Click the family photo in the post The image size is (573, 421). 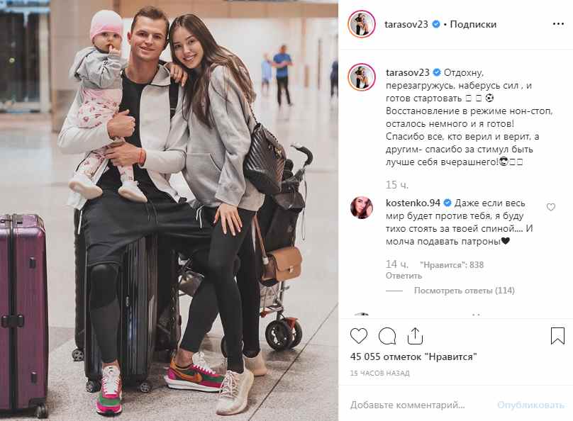click(x=169, y=211)
